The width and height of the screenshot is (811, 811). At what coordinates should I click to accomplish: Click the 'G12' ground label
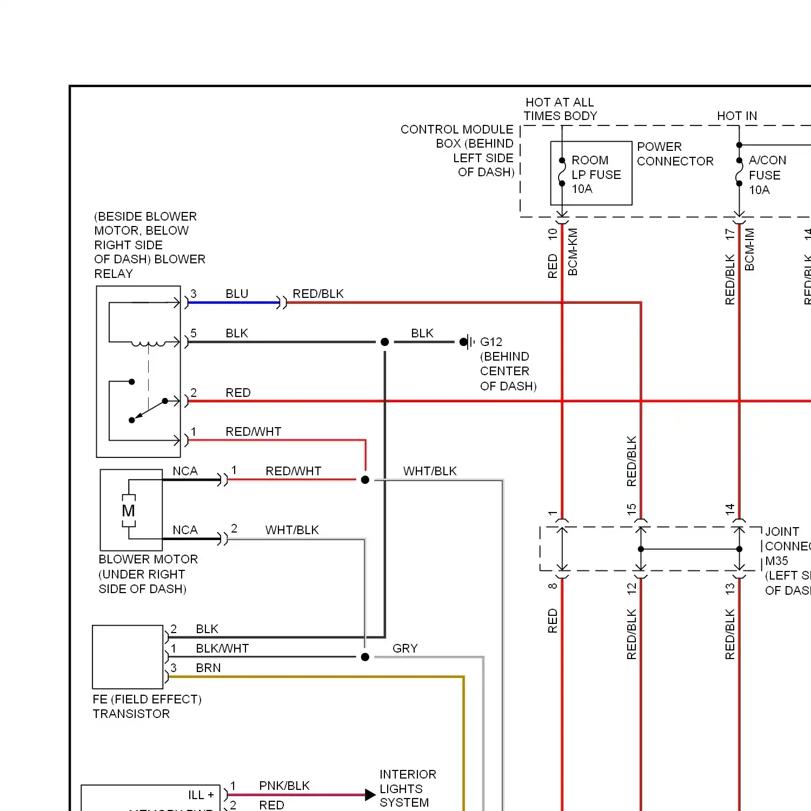point(491,342)
